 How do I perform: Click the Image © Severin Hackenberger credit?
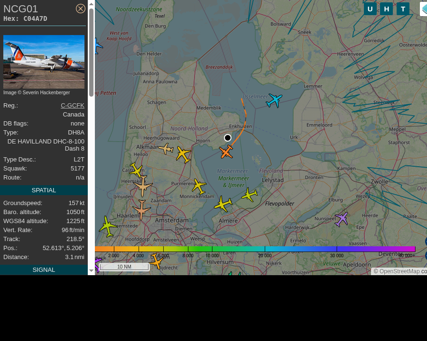[x=37, y=92]
